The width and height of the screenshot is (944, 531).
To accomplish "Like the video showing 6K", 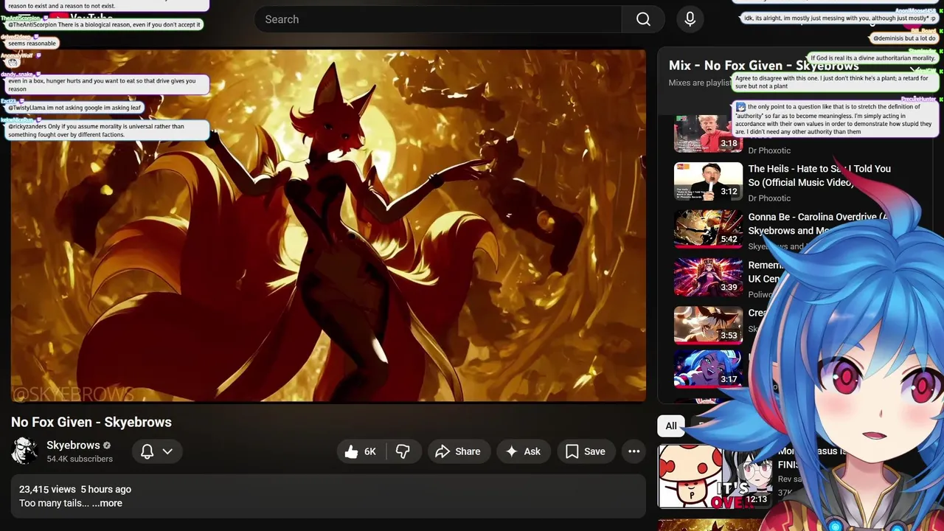I will click(361, 451).
